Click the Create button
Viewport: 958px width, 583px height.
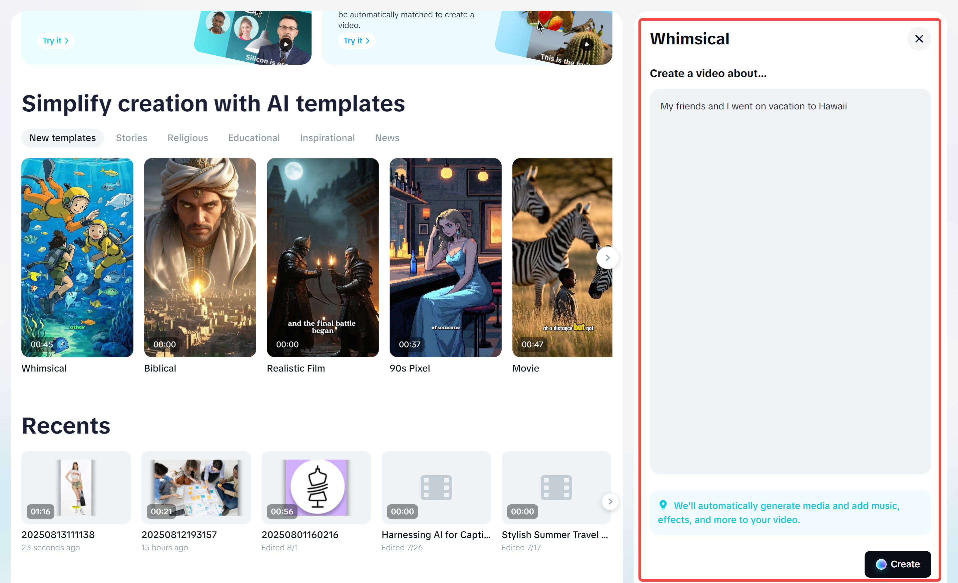tap(897, 564)
